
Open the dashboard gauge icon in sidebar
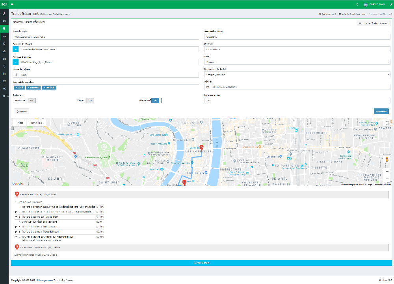4,21
